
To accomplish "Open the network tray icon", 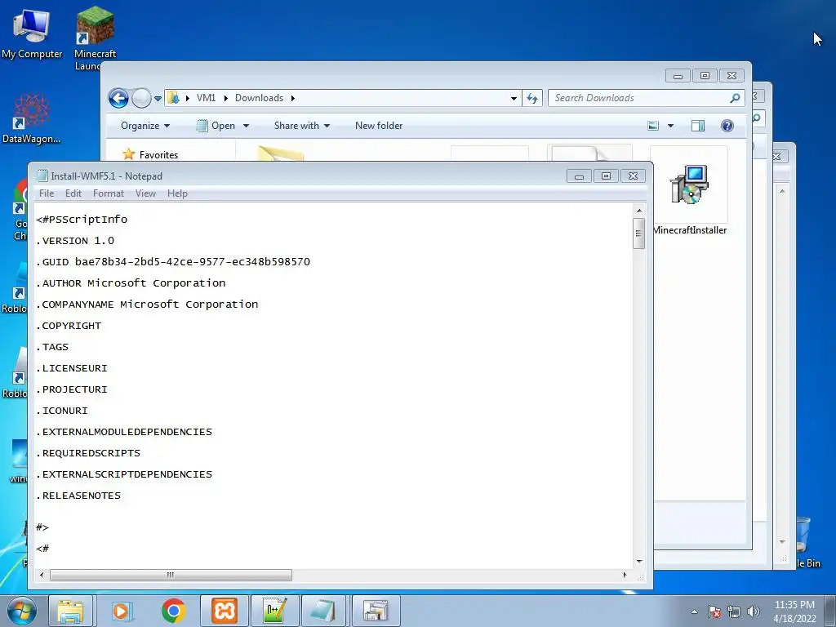I will (734, 611).
